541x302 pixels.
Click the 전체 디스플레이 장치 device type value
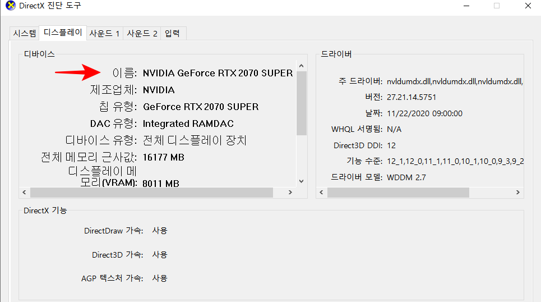pos(195,140)
